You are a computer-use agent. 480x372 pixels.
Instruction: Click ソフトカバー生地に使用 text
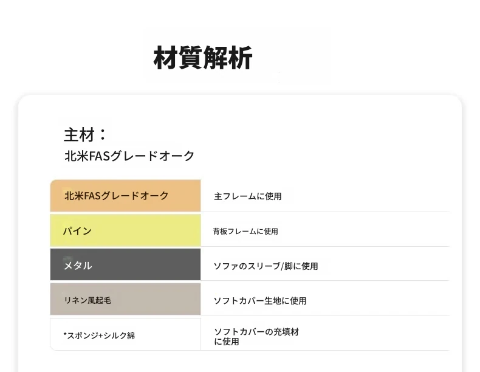point(260,301)
